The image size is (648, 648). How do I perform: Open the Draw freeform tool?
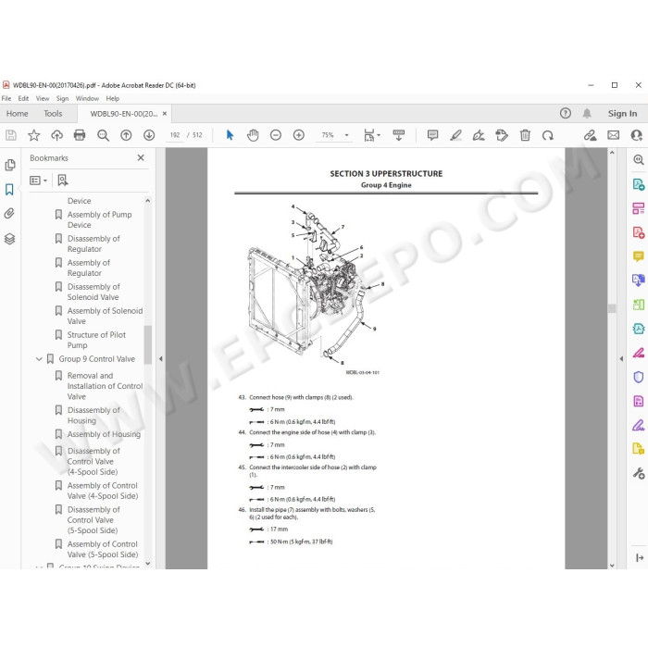479,135
